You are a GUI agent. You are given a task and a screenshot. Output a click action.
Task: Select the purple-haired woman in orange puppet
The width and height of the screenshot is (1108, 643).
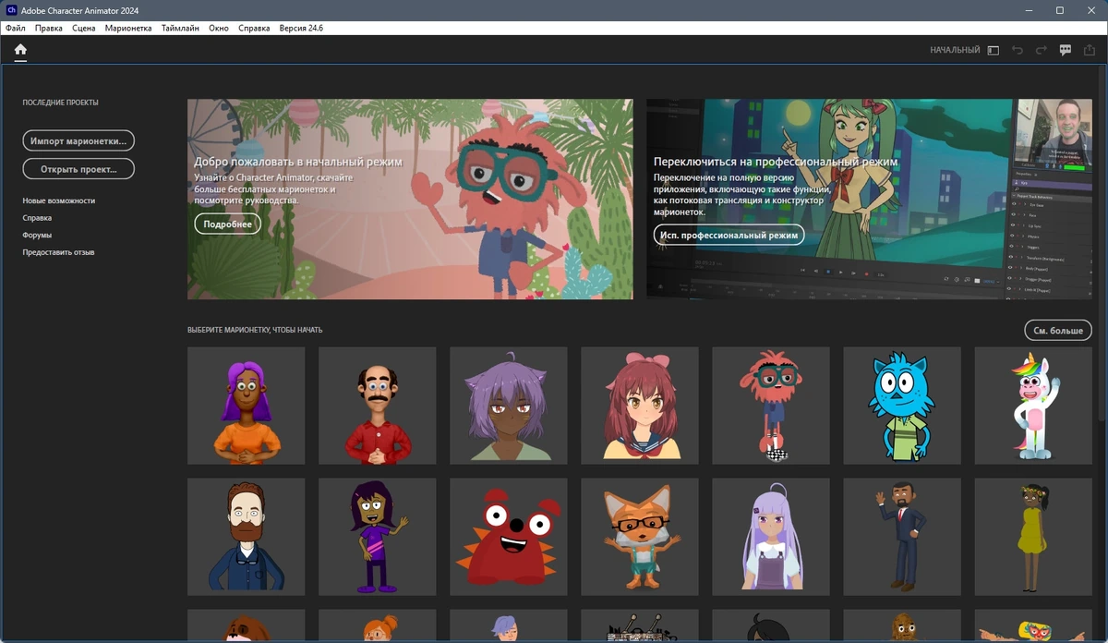click(x=247, y=406)
